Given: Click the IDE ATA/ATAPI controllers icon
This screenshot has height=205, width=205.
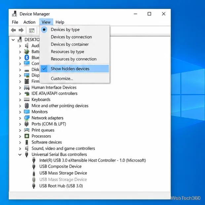Looking at the screenshot, I should click(27, 94).
